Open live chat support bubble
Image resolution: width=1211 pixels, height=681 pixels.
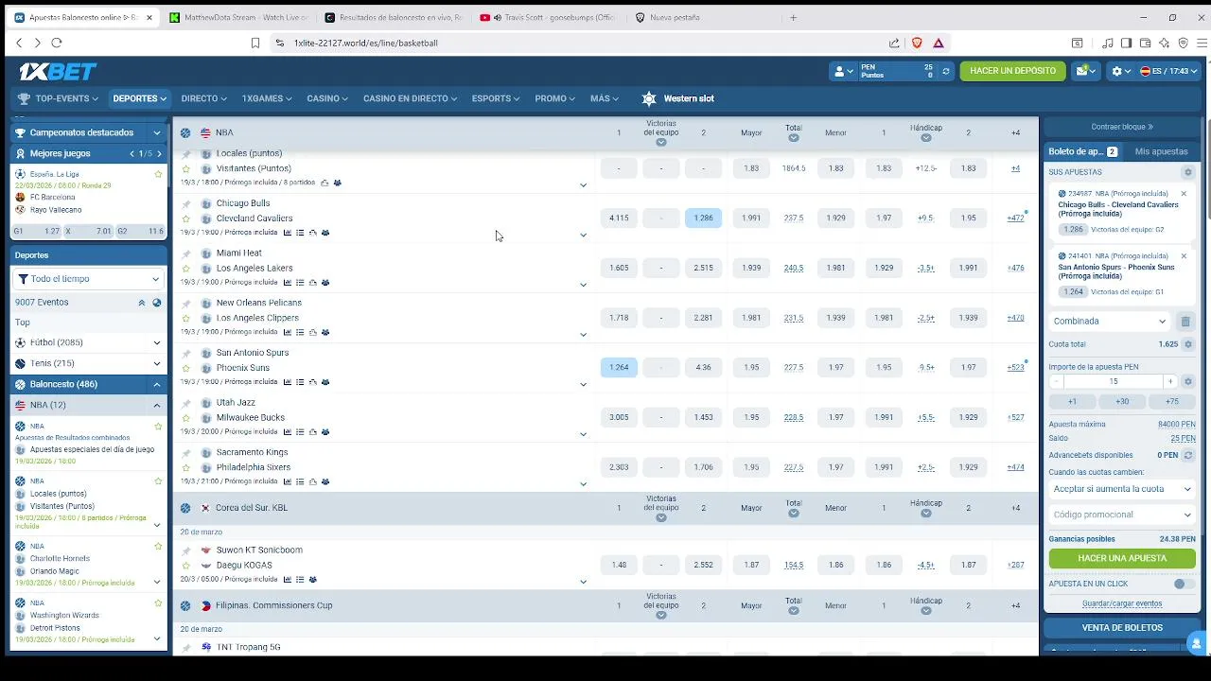(1197, 644)
